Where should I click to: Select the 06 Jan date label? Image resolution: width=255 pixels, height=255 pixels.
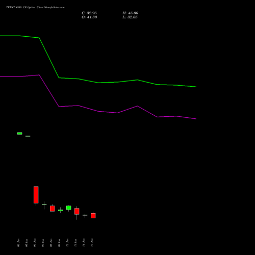[35, 243]
